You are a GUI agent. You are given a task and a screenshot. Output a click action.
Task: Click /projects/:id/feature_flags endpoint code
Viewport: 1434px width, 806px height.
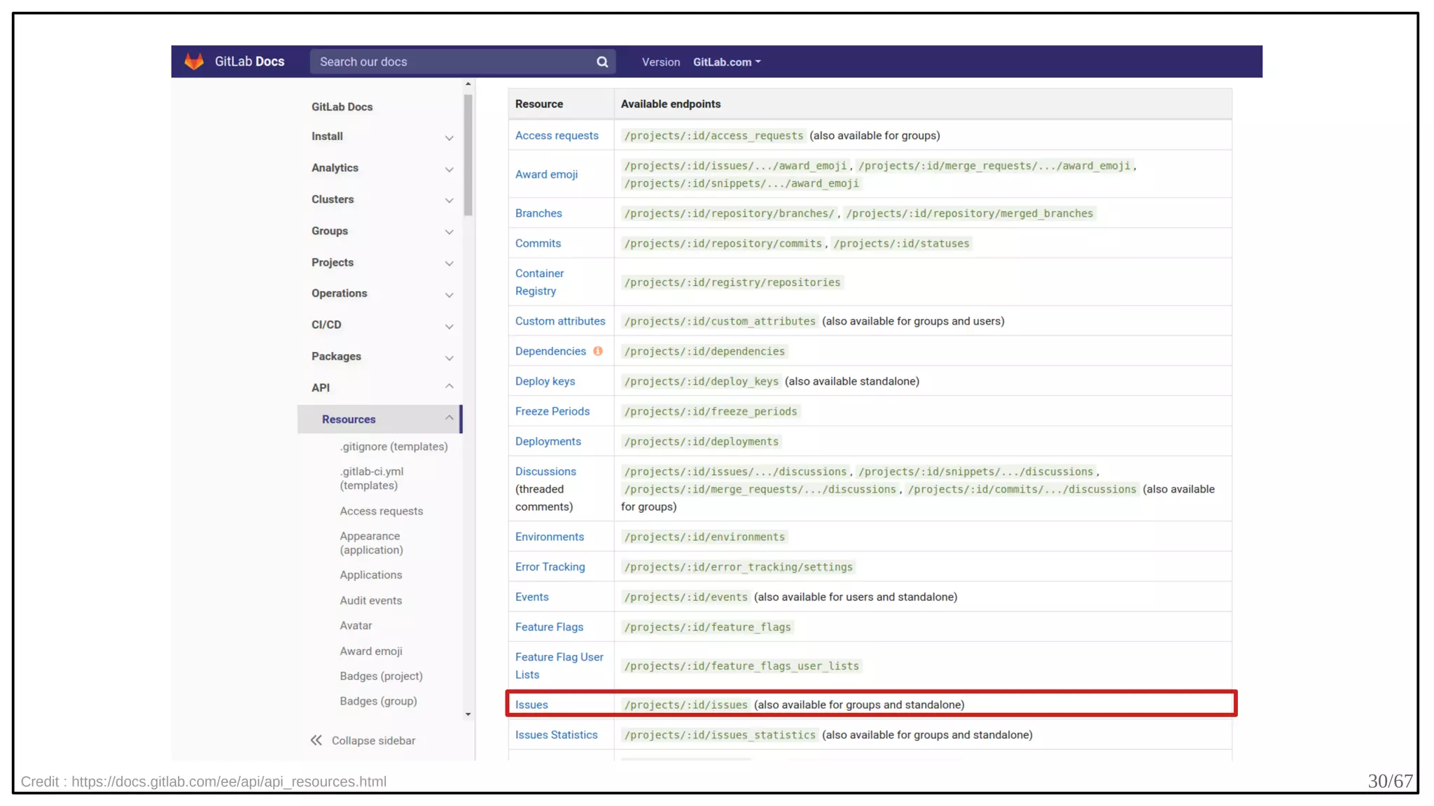(x=707, y=627)
